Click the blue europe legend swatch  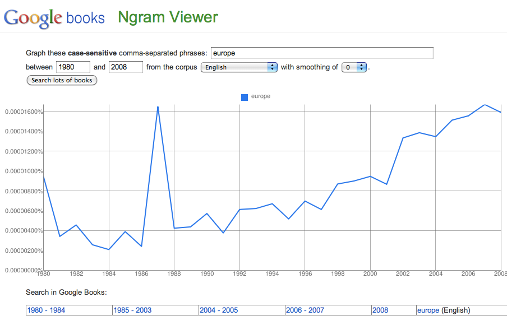click(245, 97)
